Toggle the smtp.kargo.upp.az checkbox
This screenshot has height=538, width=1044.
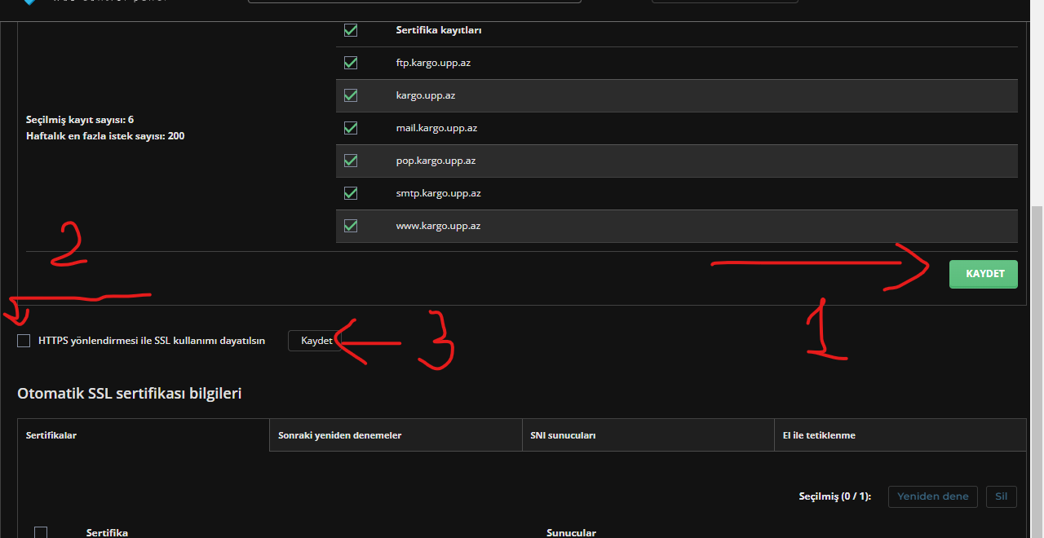click(x=351, y=193)
